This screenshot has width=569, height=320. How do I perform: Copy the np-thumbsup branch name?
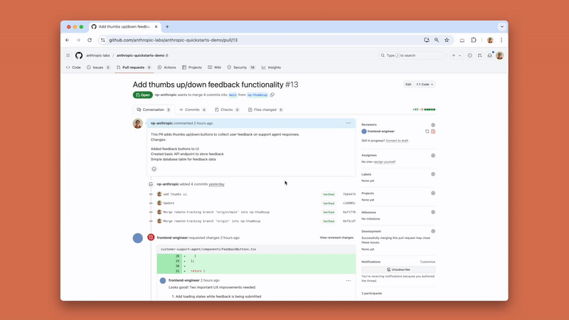tap(272, 95)
